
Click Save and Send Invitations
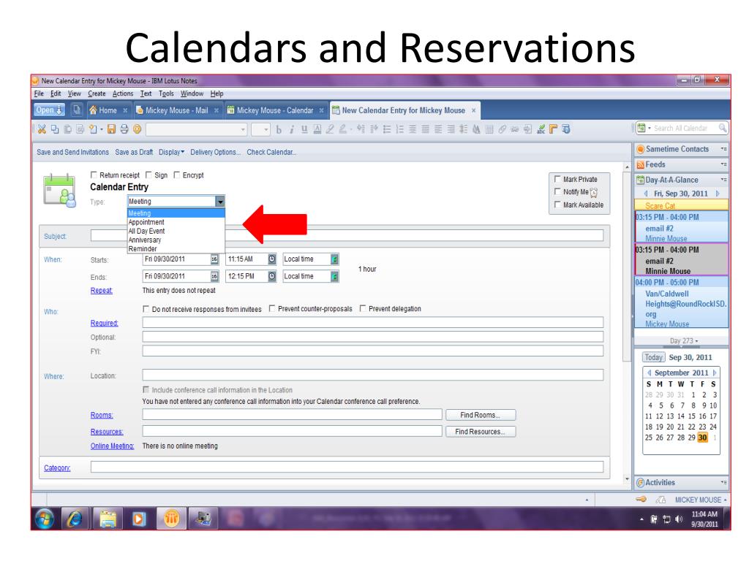72,152
